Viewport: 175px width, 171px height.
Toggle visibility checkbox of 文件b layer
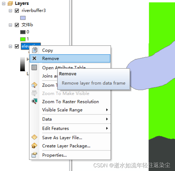[x=17, y=25]
